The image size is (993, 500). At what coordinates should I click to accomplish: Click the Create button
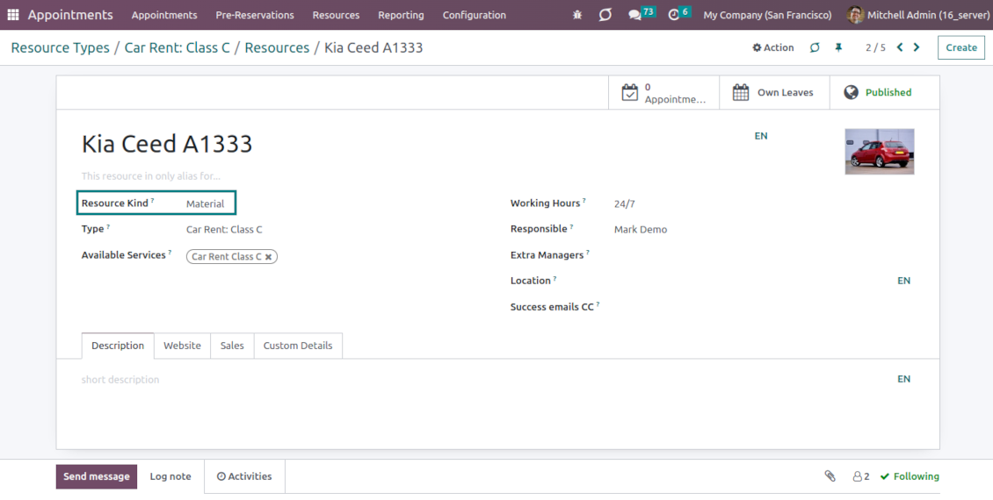pyautogui.click(x=960, y=47)
